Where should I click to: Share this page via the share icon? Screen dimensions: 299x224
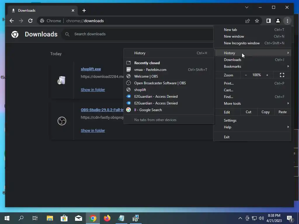(248, 21)
